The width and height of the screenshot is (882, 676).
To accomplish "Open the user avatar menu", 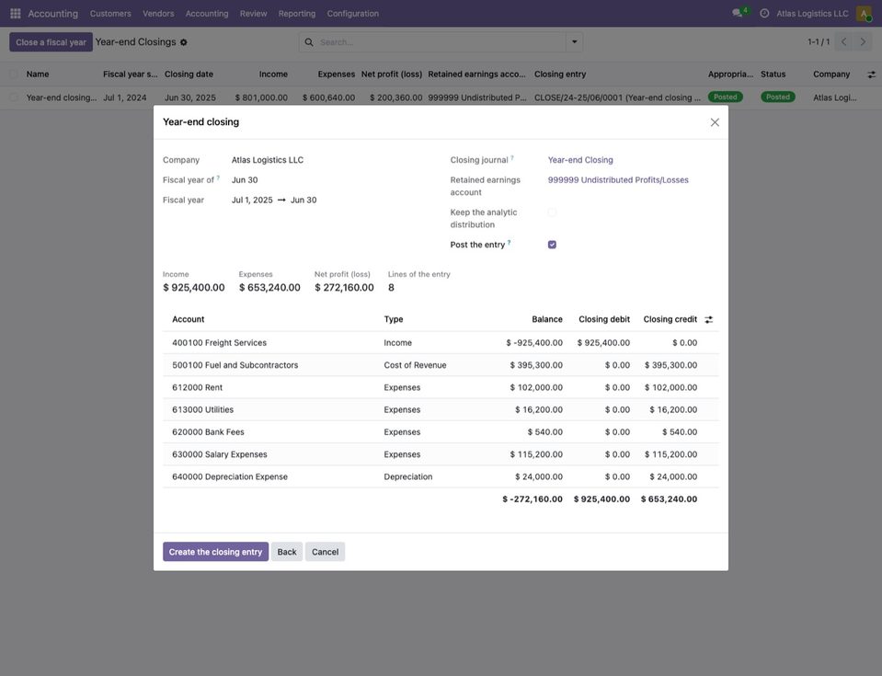I will 864,13.
